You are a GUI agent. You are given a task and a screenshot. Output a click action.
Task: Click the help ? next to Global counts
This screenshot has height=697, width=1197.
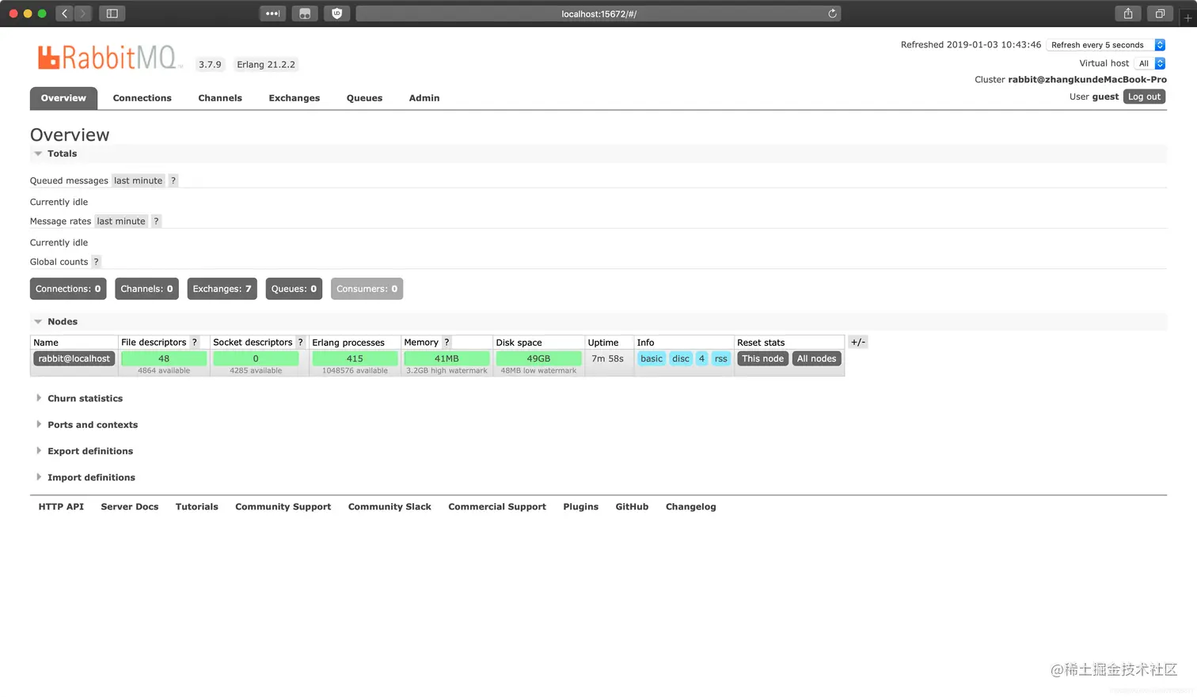point(96,262)
